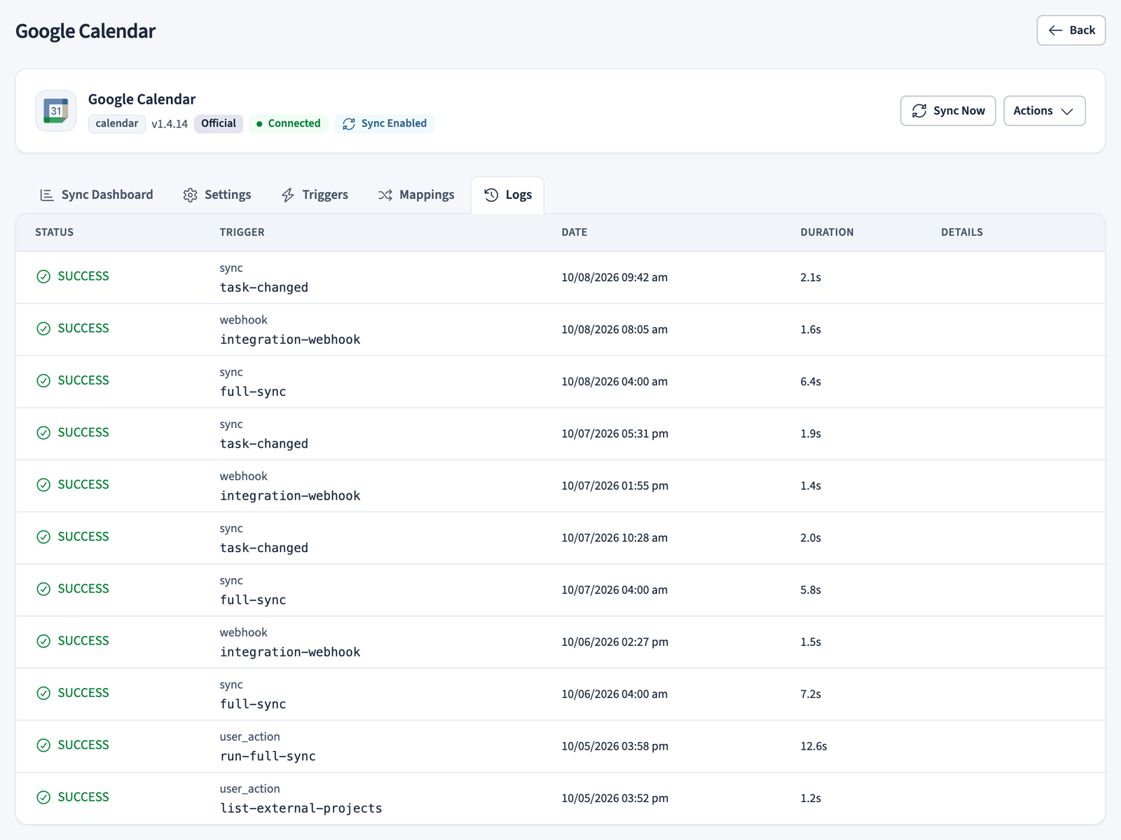
Task: Click the Triggers lightning bolt icon
Action: (x=288, y=195)
